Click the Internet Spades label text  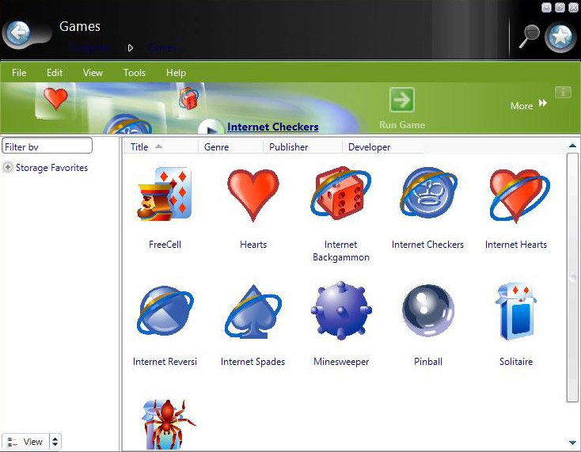click(253, 362)
